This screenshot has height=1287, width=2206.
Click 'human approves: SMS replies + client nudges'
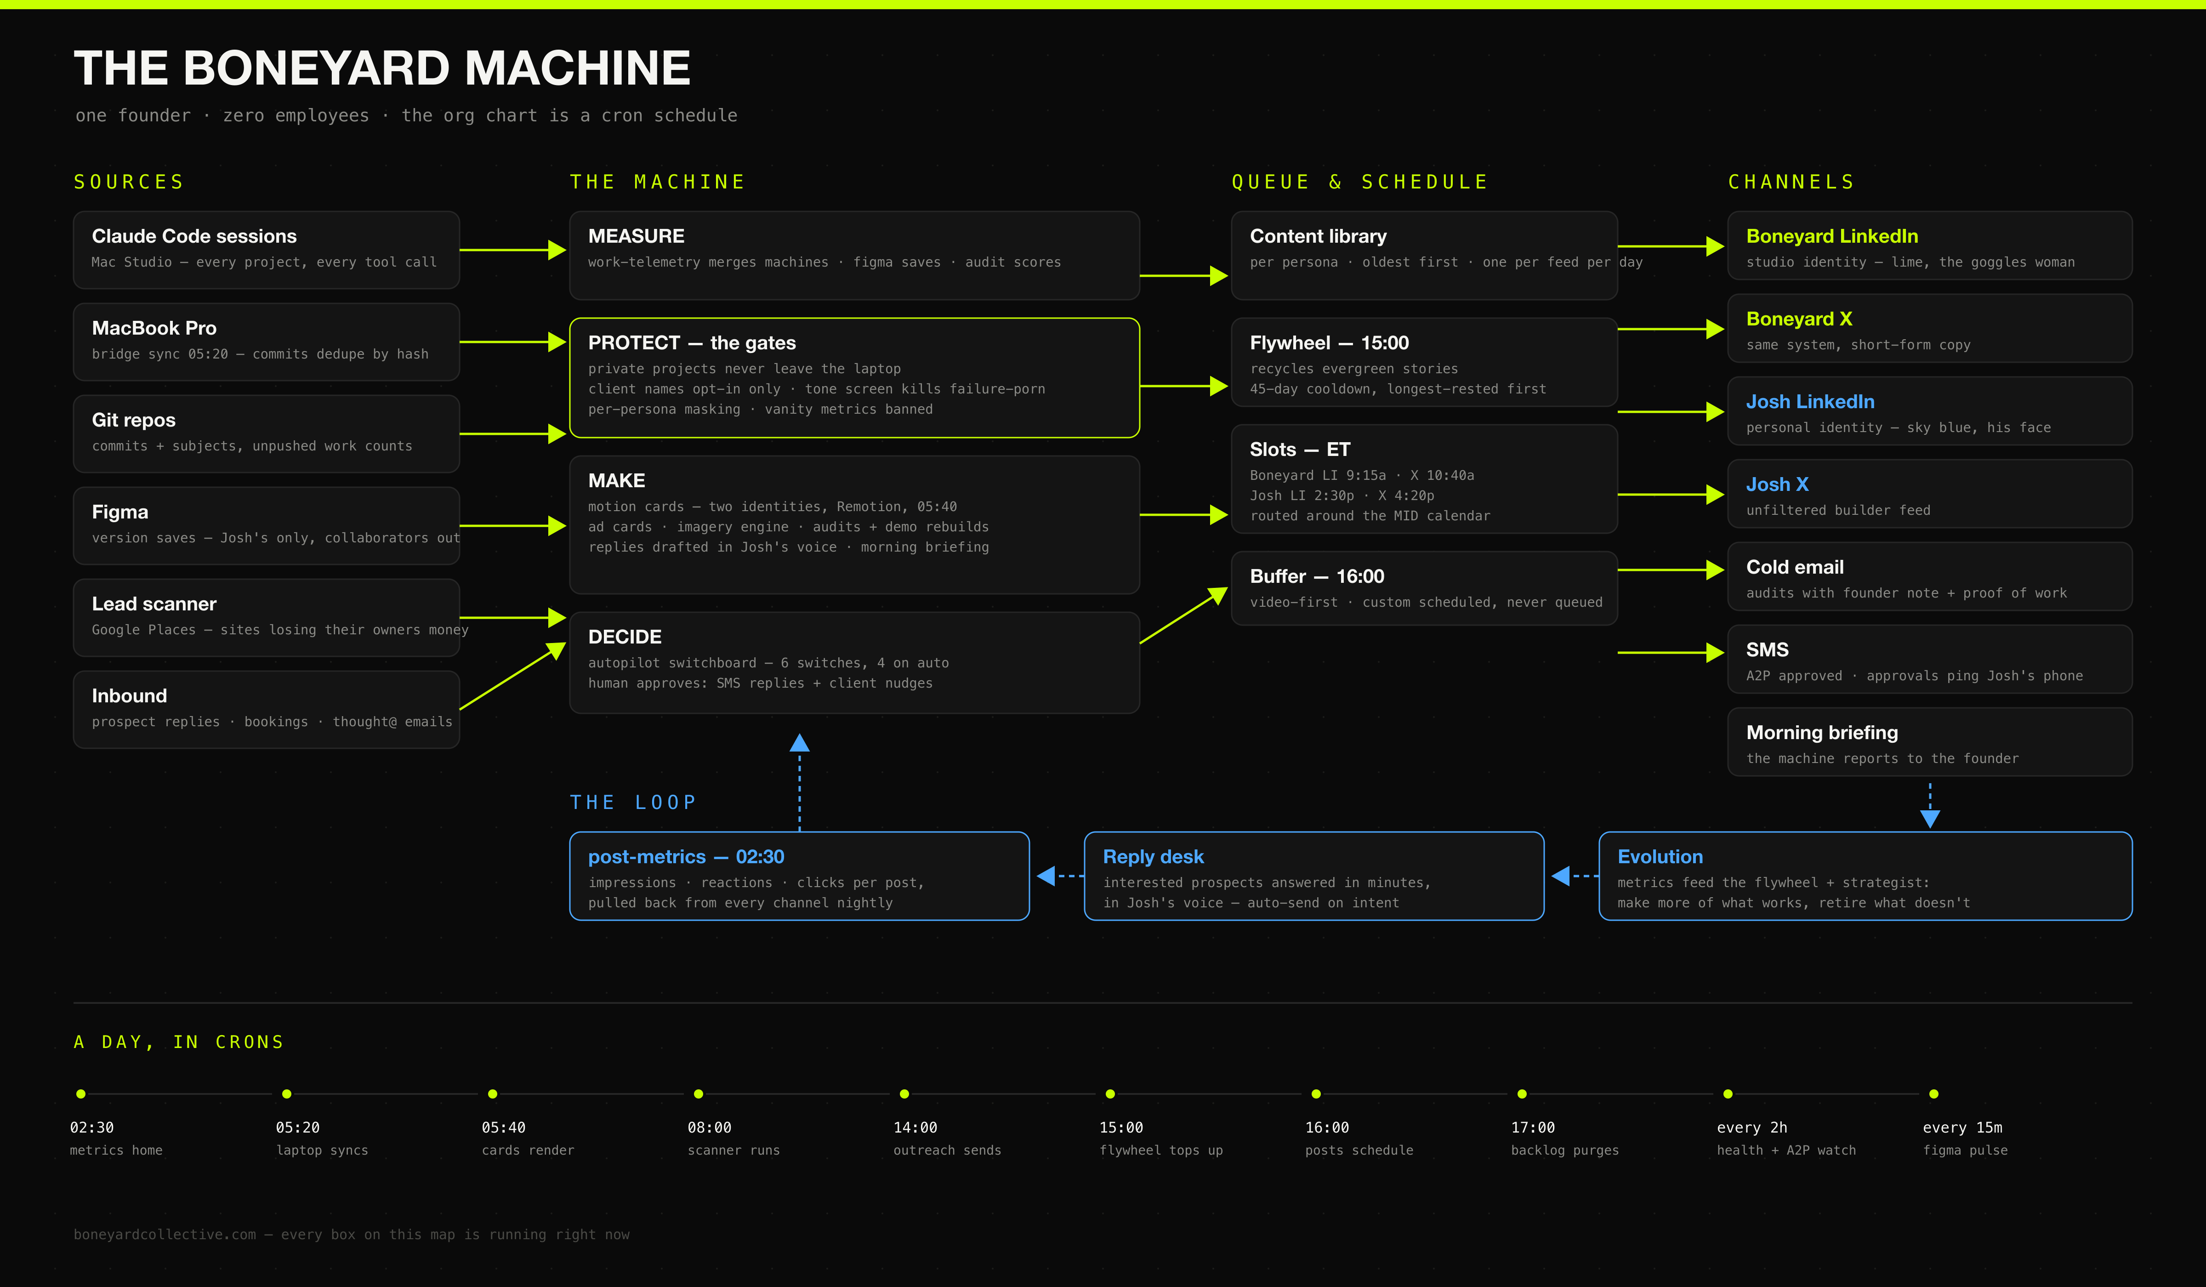point(760,683)
